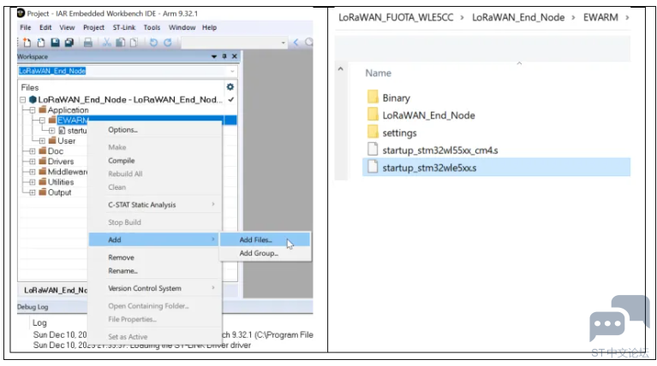Open the Window menu
This screenshot has width=657, height=366.
[x=182, y=27]
